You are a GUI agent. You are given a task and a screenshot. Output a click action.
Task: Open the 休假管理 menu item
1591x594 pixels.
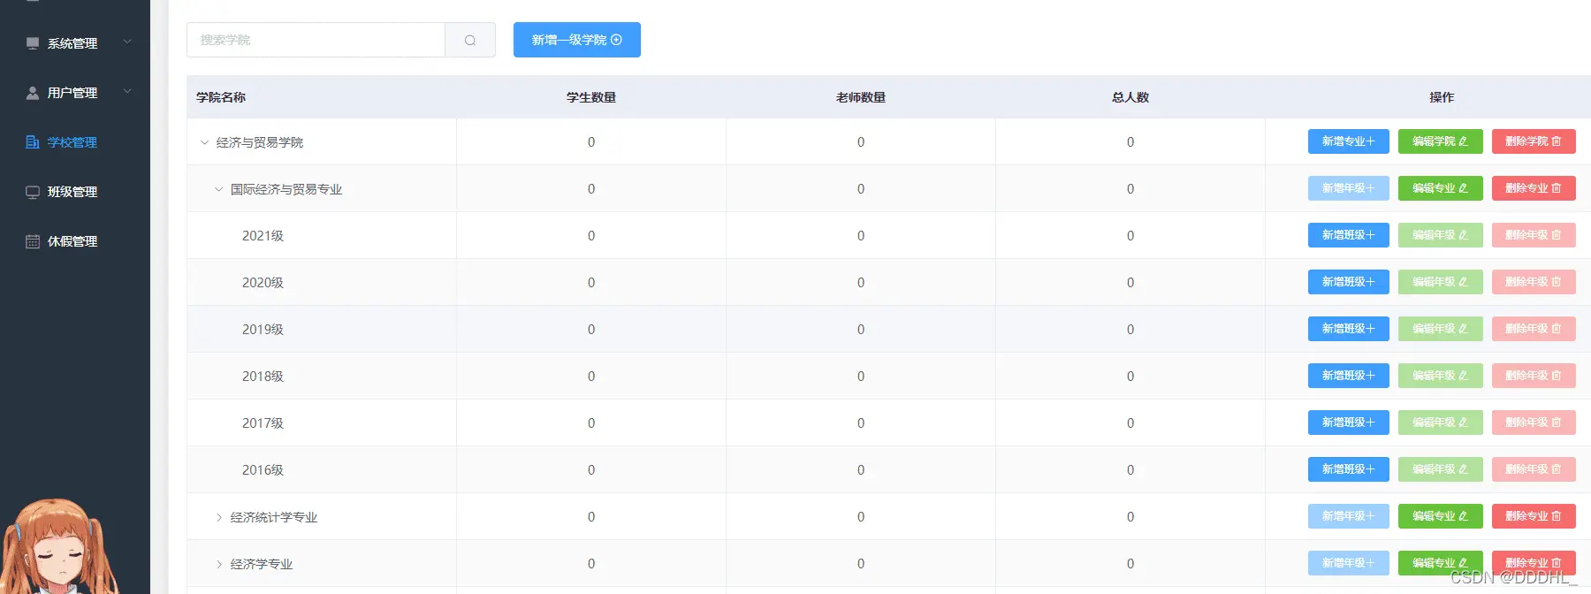[72, 241]
